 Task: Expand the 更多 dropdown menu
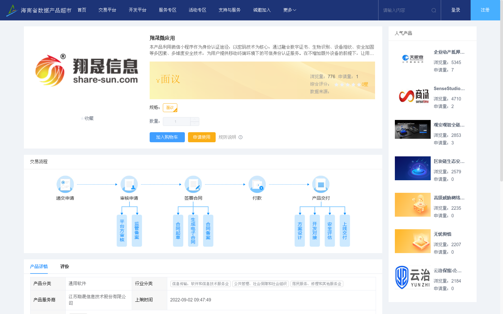pos(290,10)
